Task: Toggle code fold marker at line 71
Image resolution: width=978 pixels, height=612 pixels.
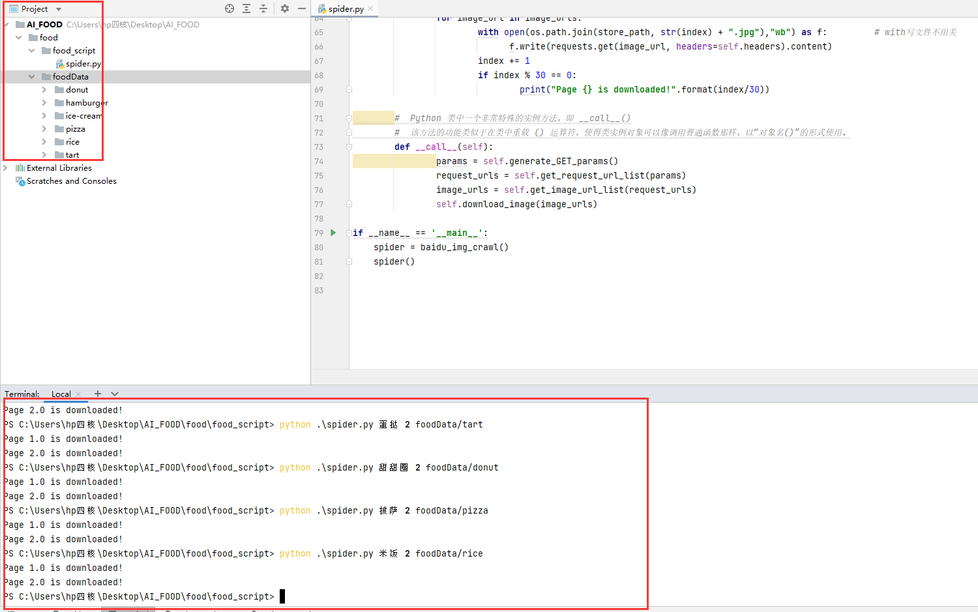Action: (349, 118)
